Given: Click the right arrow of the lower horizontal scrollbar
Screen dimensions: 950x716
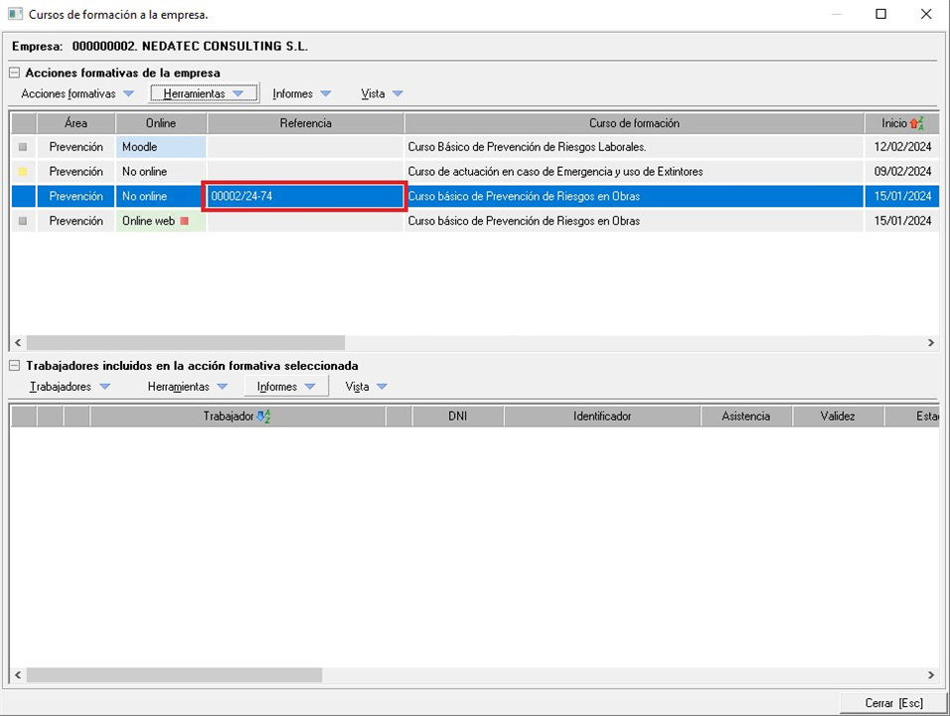Looking at the screenshot, I should [x=931, y=675].
